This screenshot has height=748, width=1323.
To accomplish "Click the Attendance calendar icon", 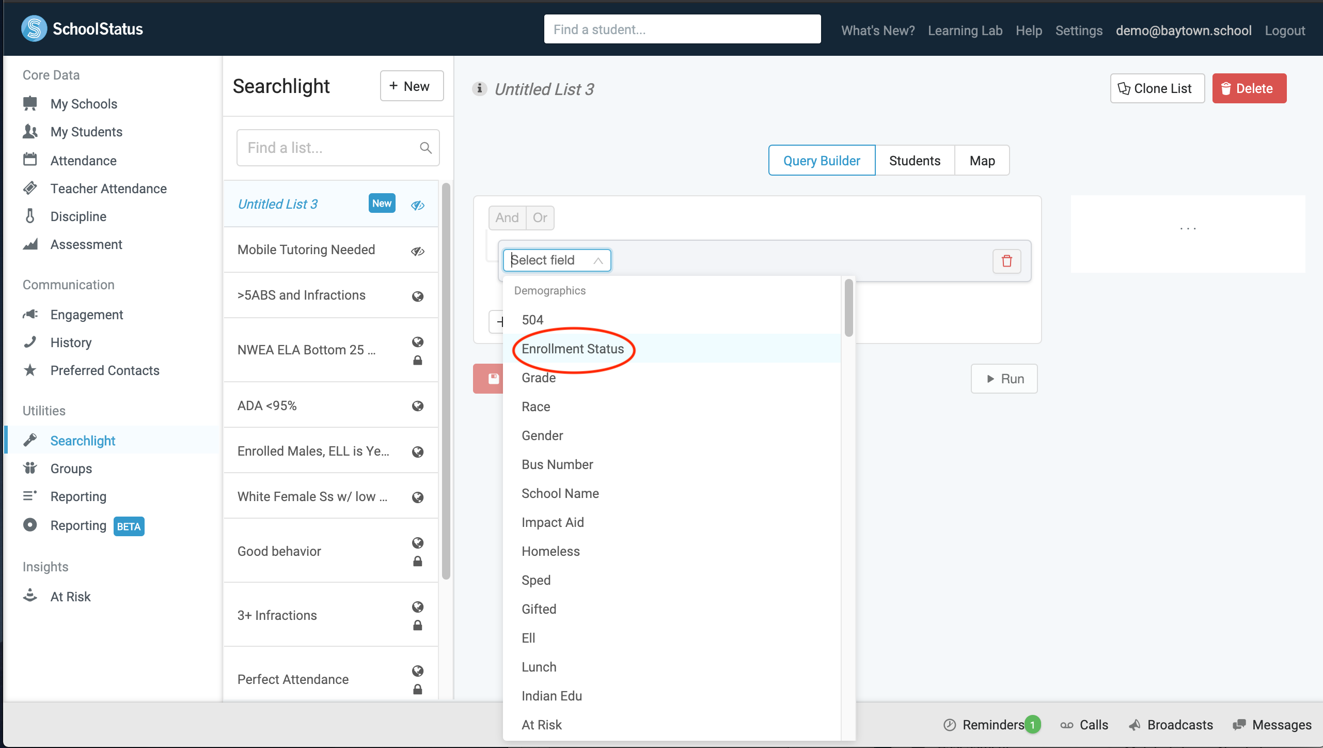I will [30, 160].
